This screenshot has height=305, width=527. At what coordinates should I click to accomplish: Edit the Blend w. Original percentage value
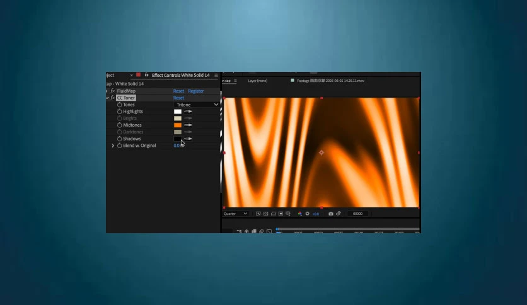point(178,146)
